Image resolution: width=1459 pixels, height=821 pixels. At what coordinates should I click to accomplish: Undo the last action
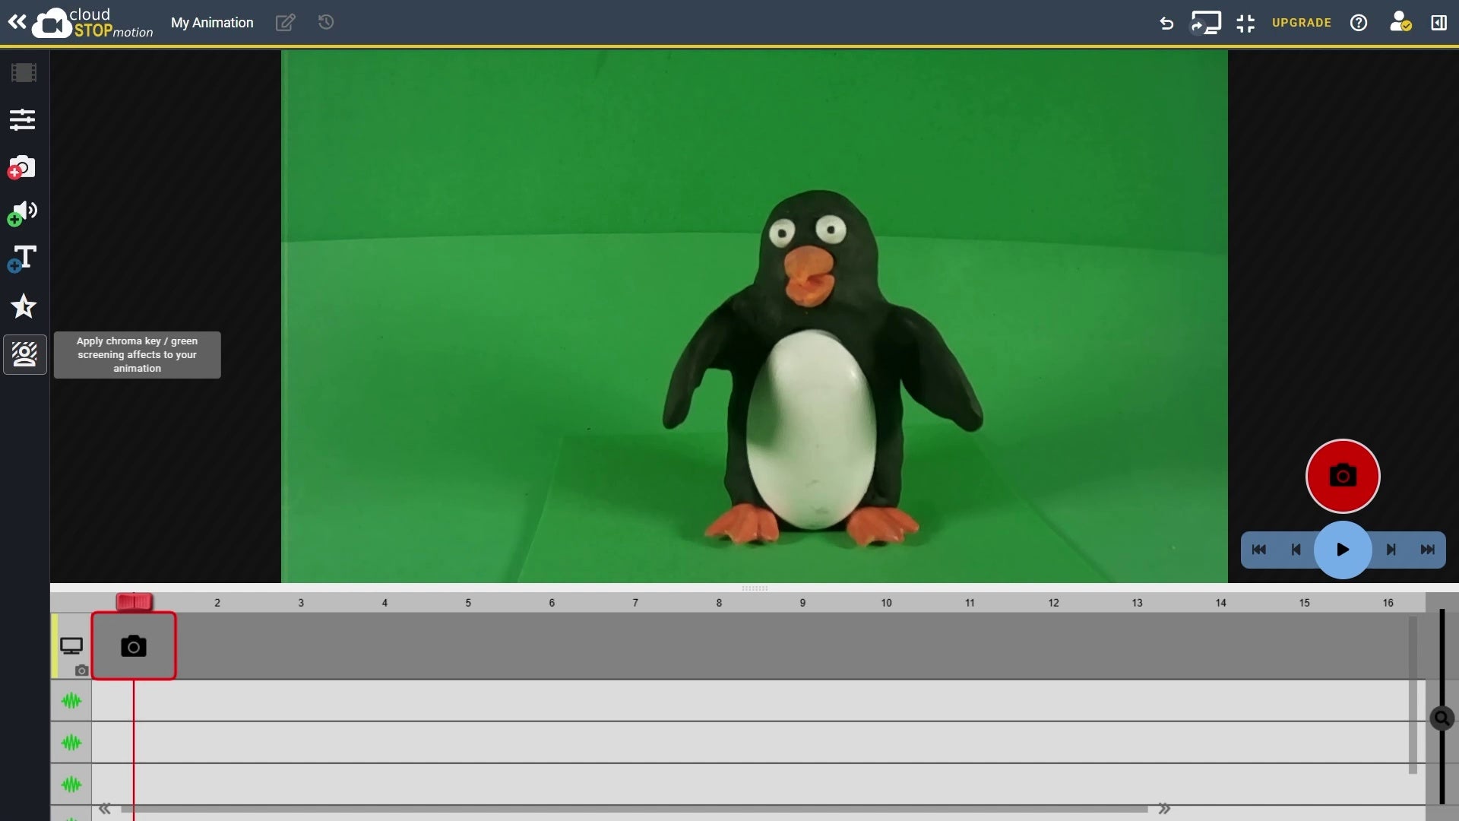coord(1166,23)
